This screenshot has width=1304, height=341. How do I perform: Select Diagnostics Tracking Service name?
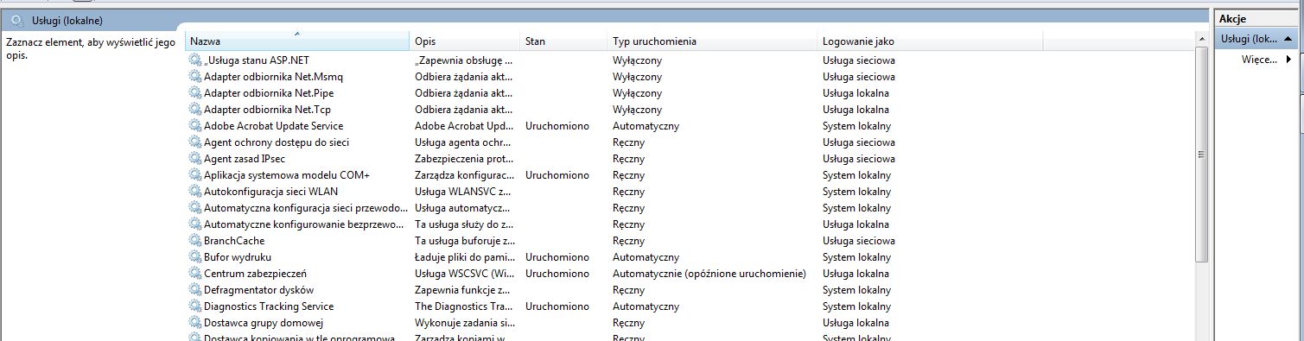tap(269, 306)
